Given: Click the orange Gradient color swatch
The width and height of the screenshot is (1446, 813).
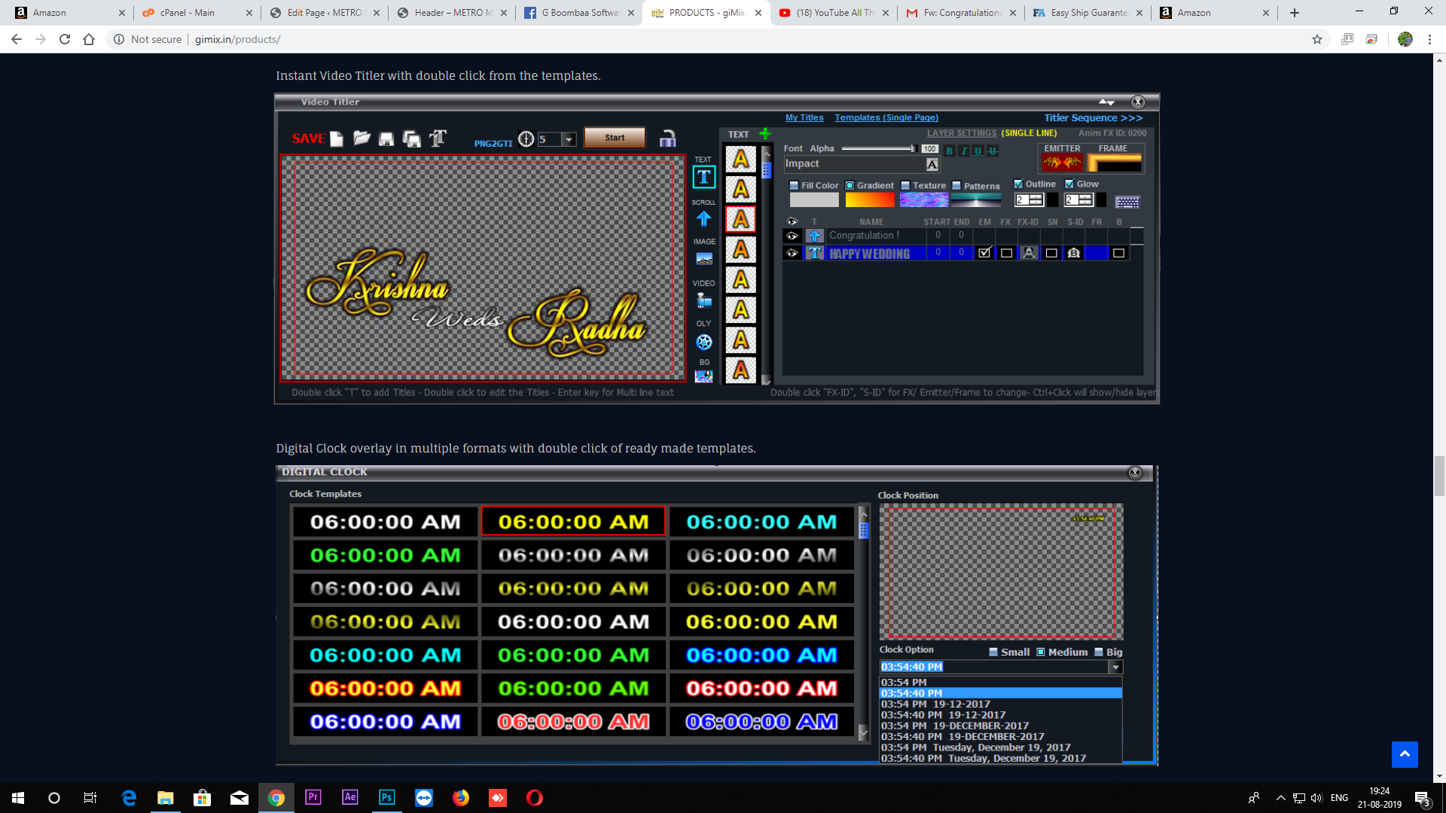Looking at the screenshot, I should [x=869, y=200].
